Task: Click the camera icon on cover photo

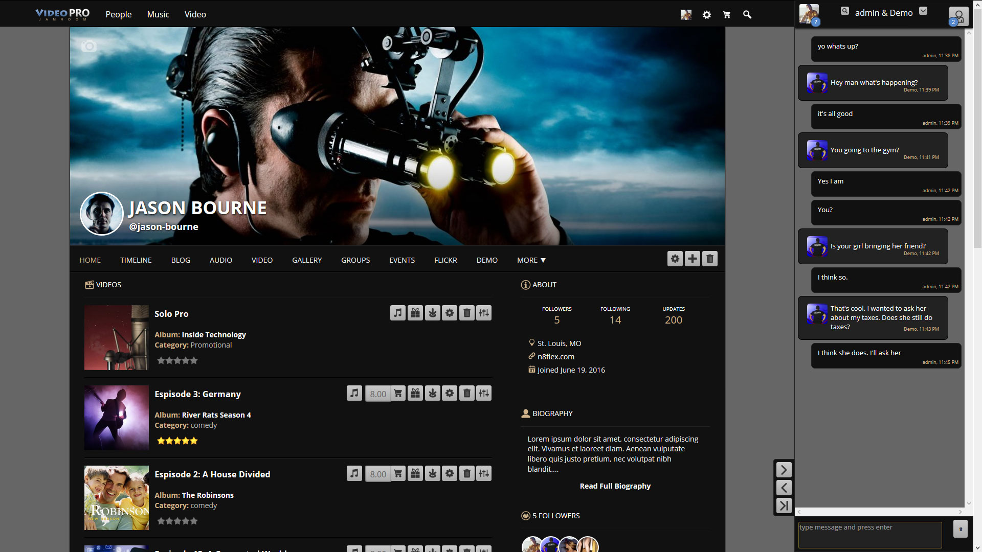Action: click(x=89, y=46)
